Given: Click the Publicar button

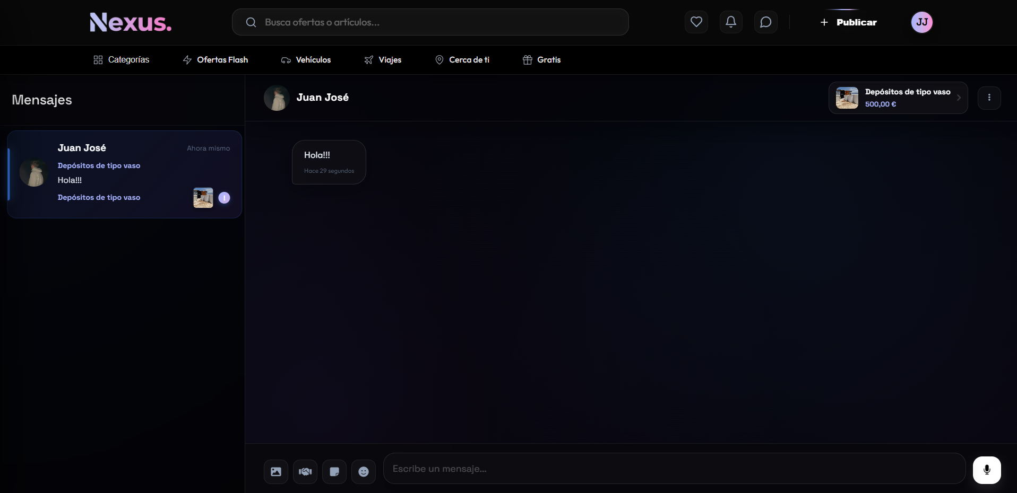Looking at the screenshot, I should point(848,22).
